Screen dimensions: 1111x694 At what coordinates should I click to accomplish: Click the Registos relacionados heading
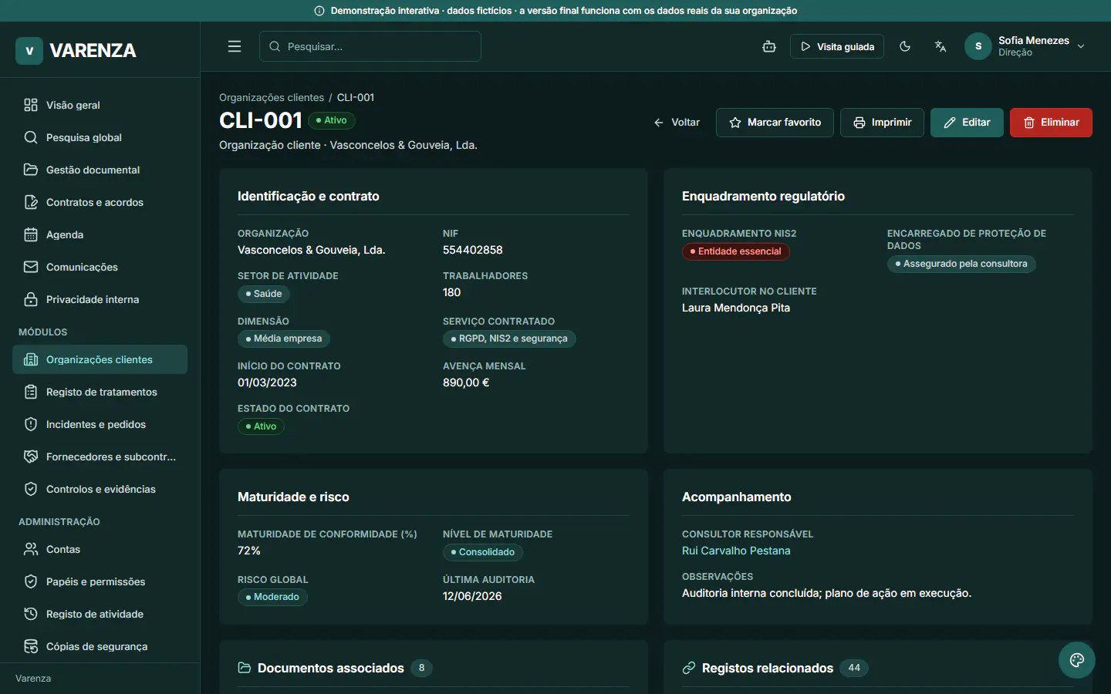click(x=768, y=668)
